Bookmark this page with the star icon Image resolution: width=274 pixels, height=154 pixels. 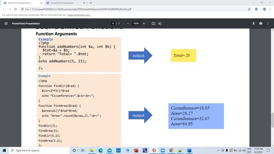[x=249, y=9]
